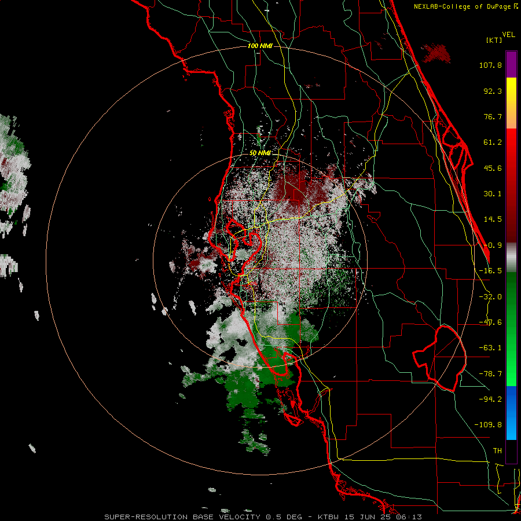Click the 45.6 legend value
The image size is (521, 521).
pyautogui.click(x=493, y=168)
